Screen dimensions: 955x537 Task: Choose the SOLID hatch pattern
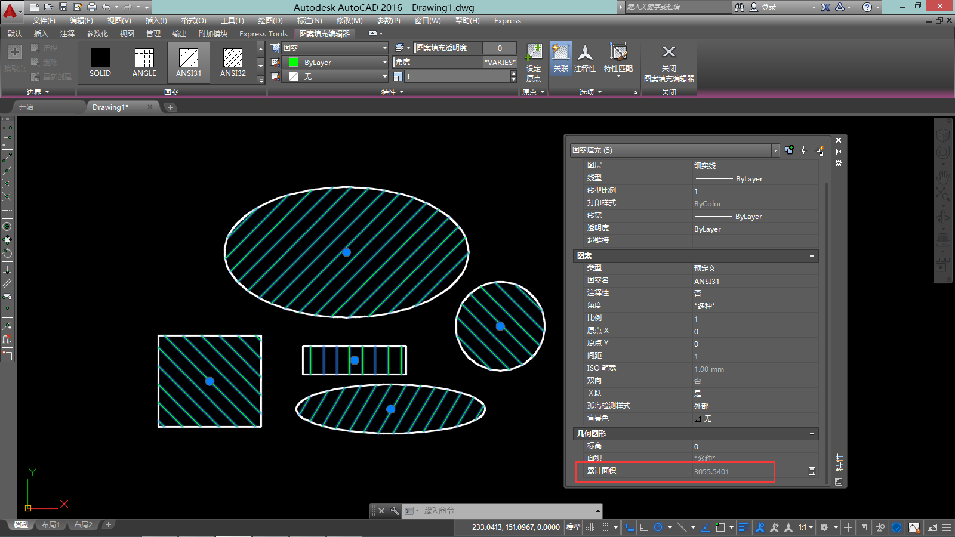100,63
